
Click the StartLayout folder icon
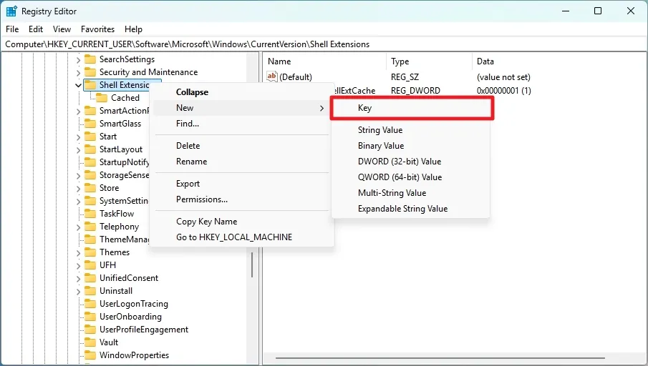90,149
